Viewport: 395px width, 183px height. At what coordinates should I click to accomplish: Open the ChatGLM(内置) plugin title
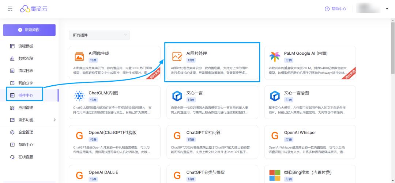[104, 93]
